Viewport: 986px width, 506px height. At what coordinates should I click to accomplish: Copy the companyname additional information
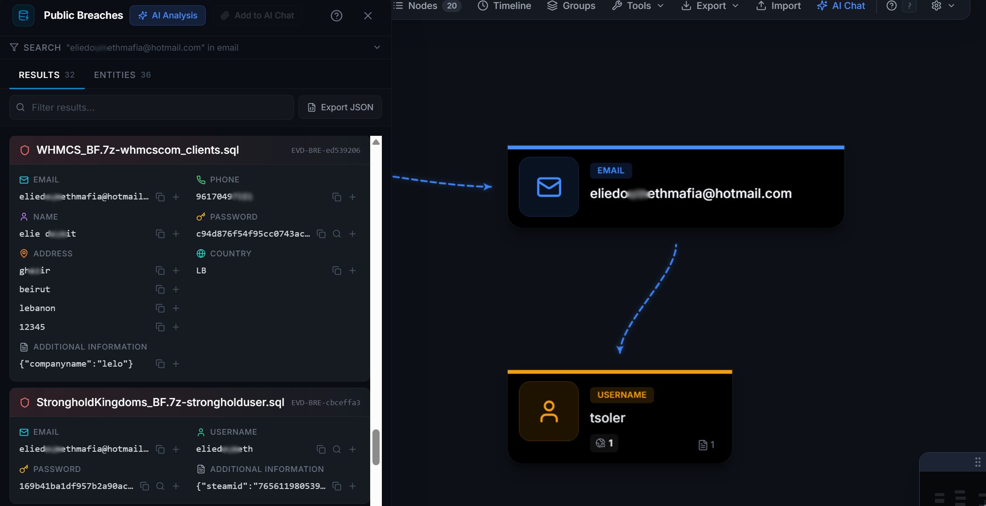pos(160,364)
